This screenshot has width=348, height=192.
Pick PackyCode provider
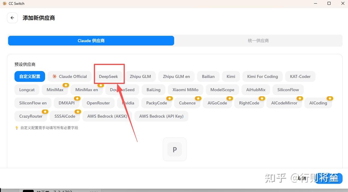(157, 103)
